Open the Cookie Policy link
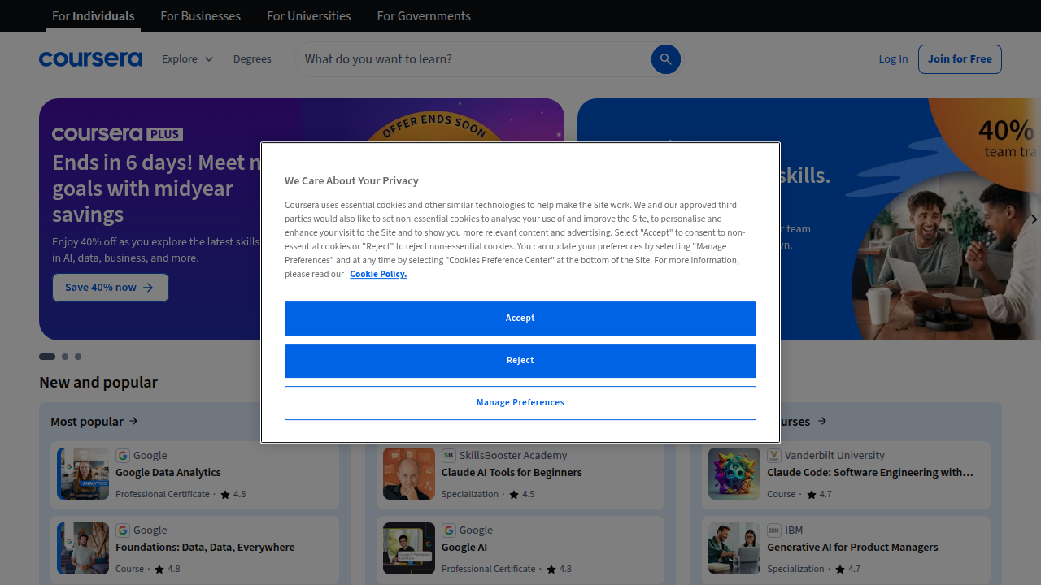This screenshot has height=585, width=1041. (x=378, y=274)
